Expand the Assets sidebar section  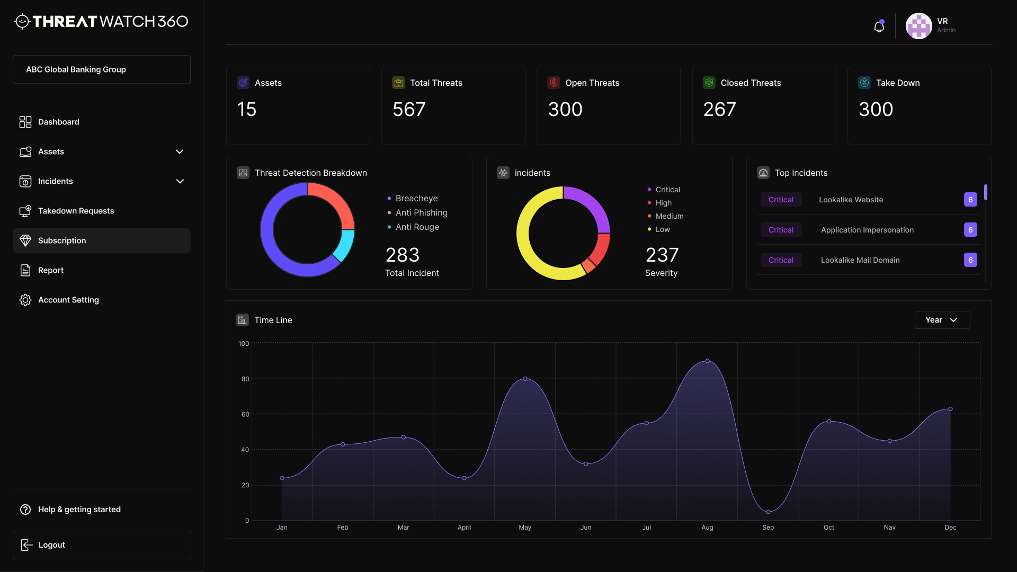(x=180, y=151)
